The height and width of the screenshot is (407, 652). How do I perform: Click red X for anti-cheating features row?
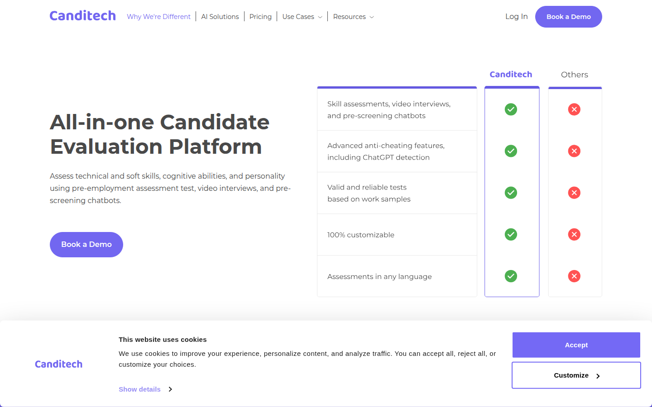pos(574,151)
